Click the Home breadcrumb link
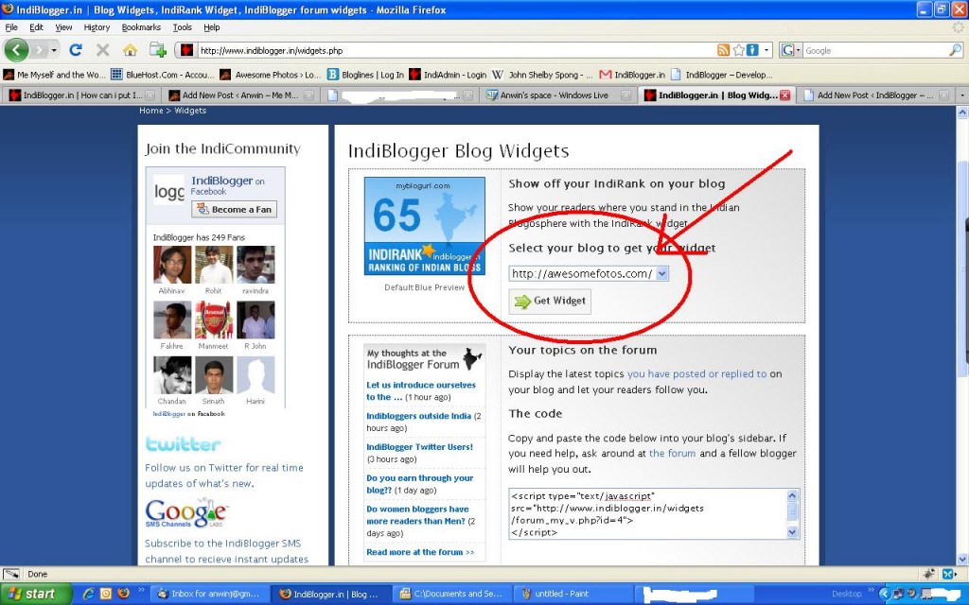This screenshot has width=969, height=605. (150, 111)
